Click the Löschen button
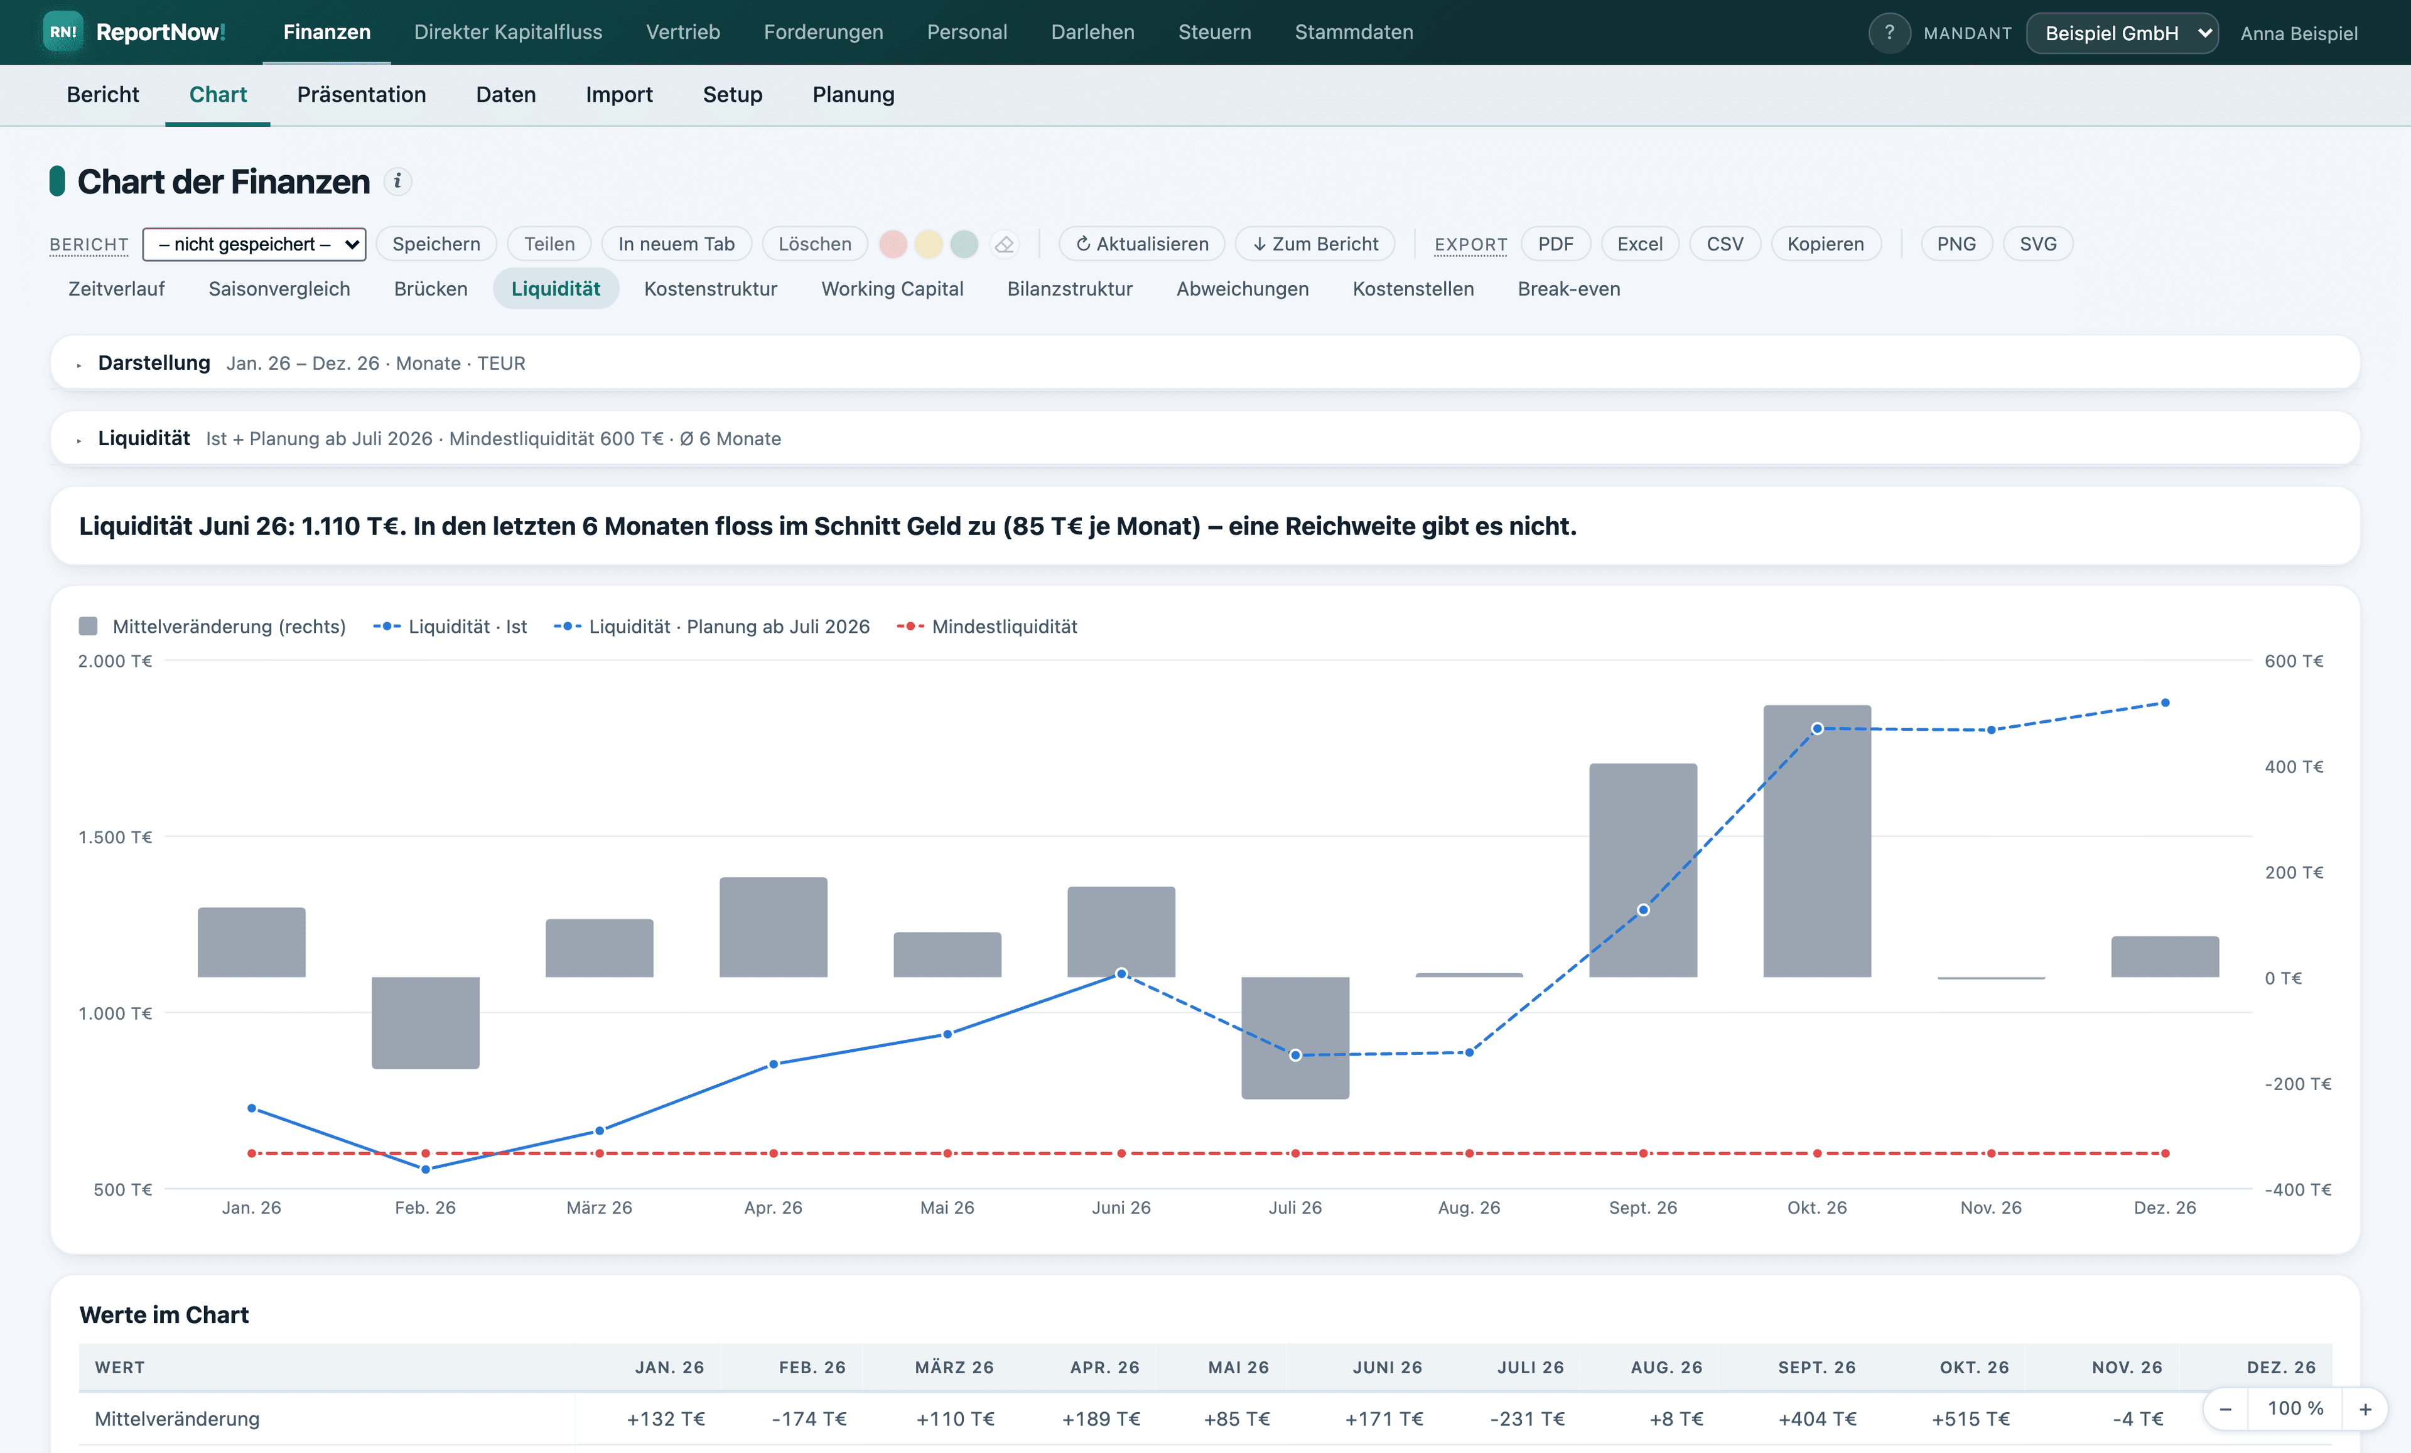This screenshot has height=1453, width=2411. click(814, 244)
